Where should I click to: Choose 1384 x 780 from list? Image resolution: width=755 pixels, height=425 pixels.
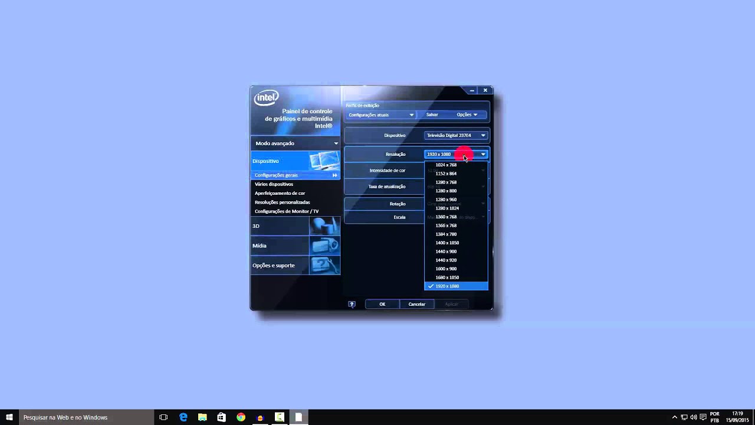click(x=456, y=234)
